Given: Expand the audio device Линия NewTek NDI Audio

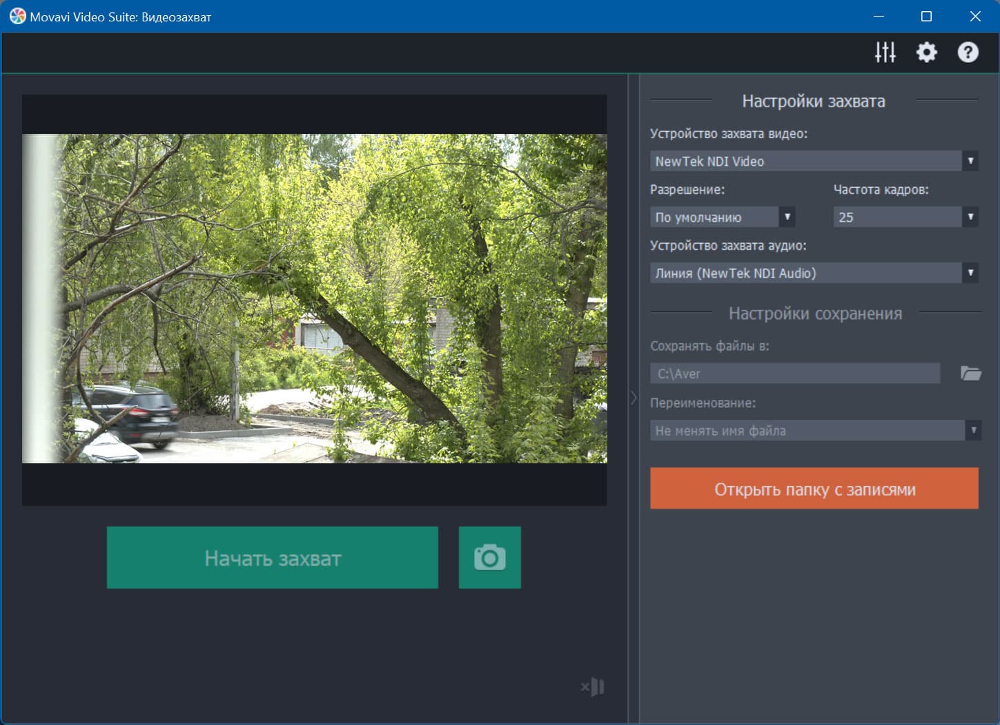Looking at the screenshot, I should coord(814,273).
